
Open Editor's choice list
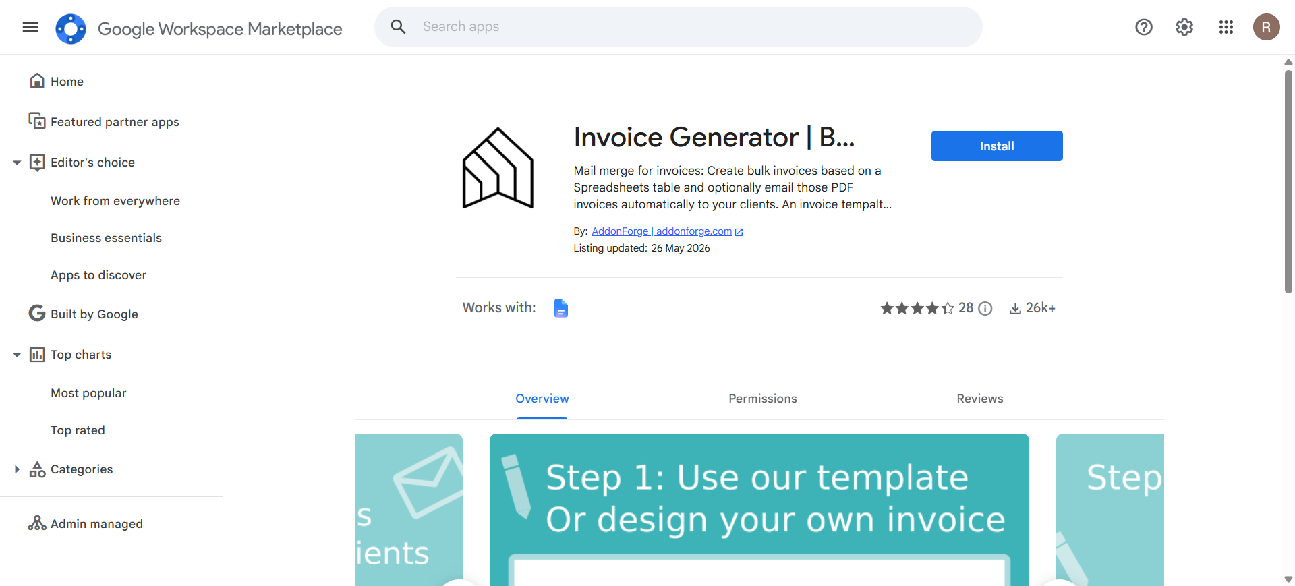point(92,163)
